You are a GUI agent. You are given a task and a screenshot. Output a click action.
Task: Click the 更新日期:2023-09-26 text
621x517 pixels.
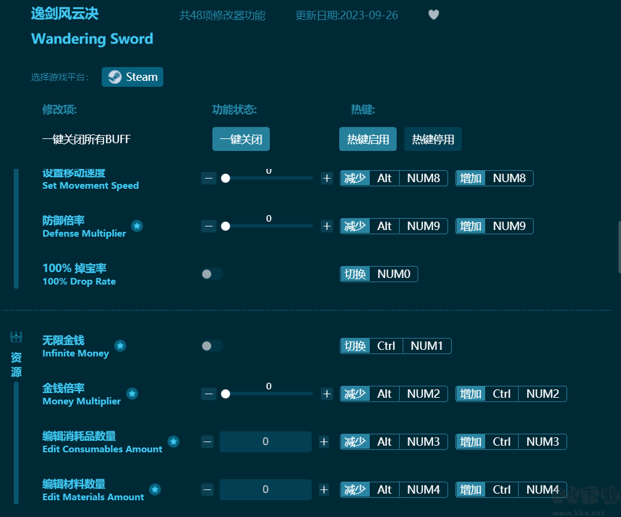[x=346, y=16]
